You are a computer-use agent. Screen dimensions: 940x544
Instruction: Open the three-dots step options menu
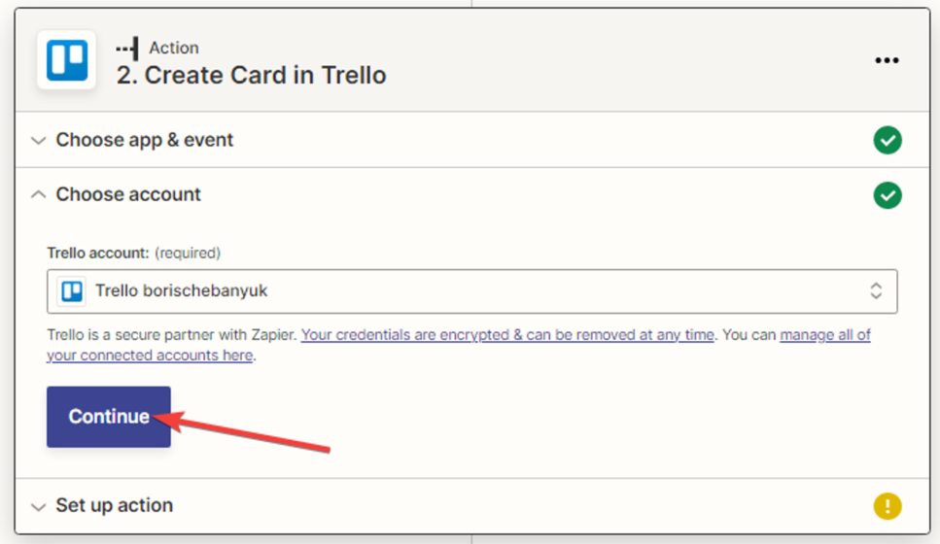tap(887, 60)
